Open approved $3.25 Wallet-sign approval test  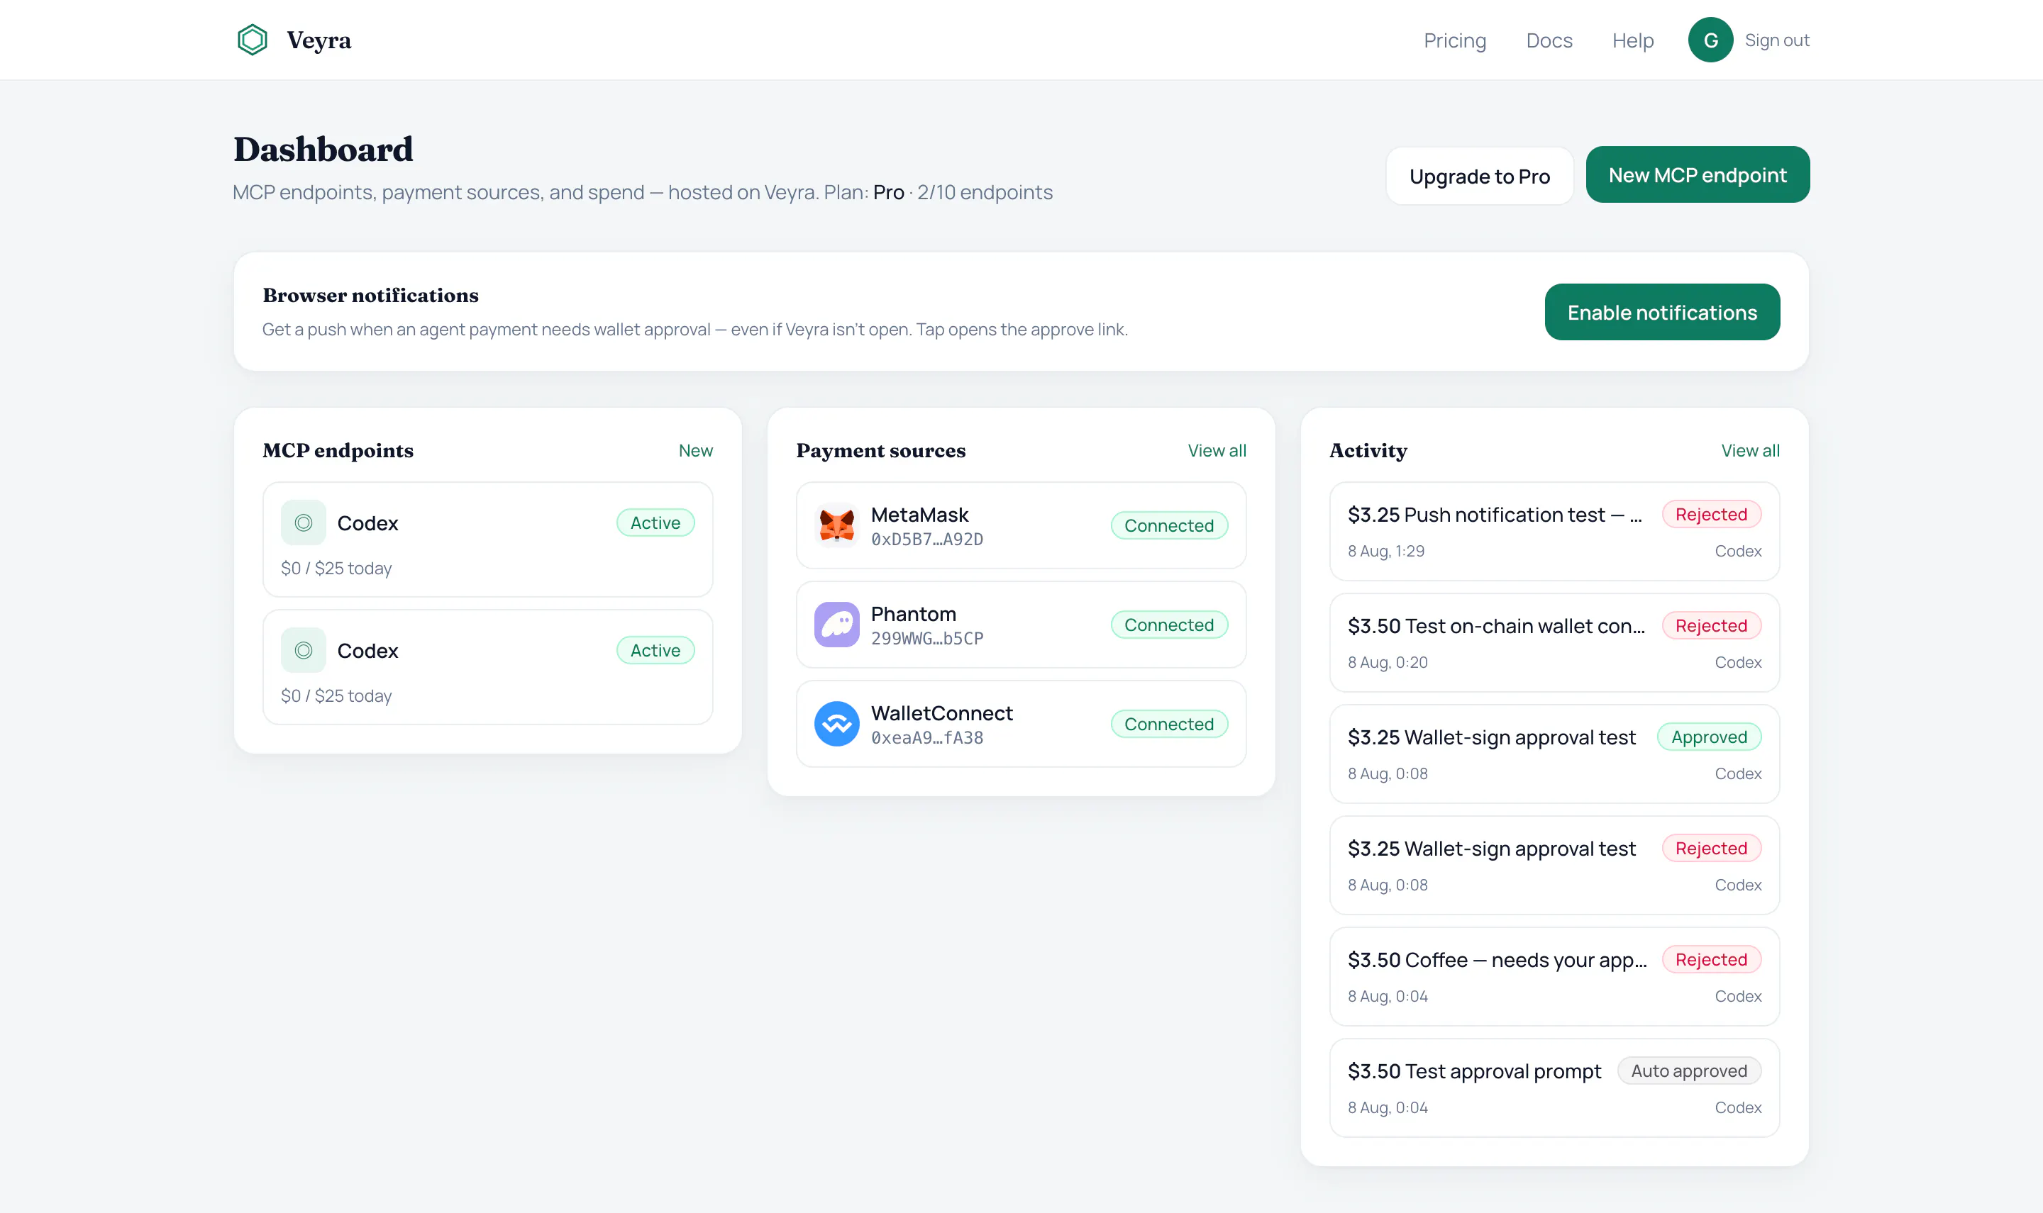(1554, 754)
